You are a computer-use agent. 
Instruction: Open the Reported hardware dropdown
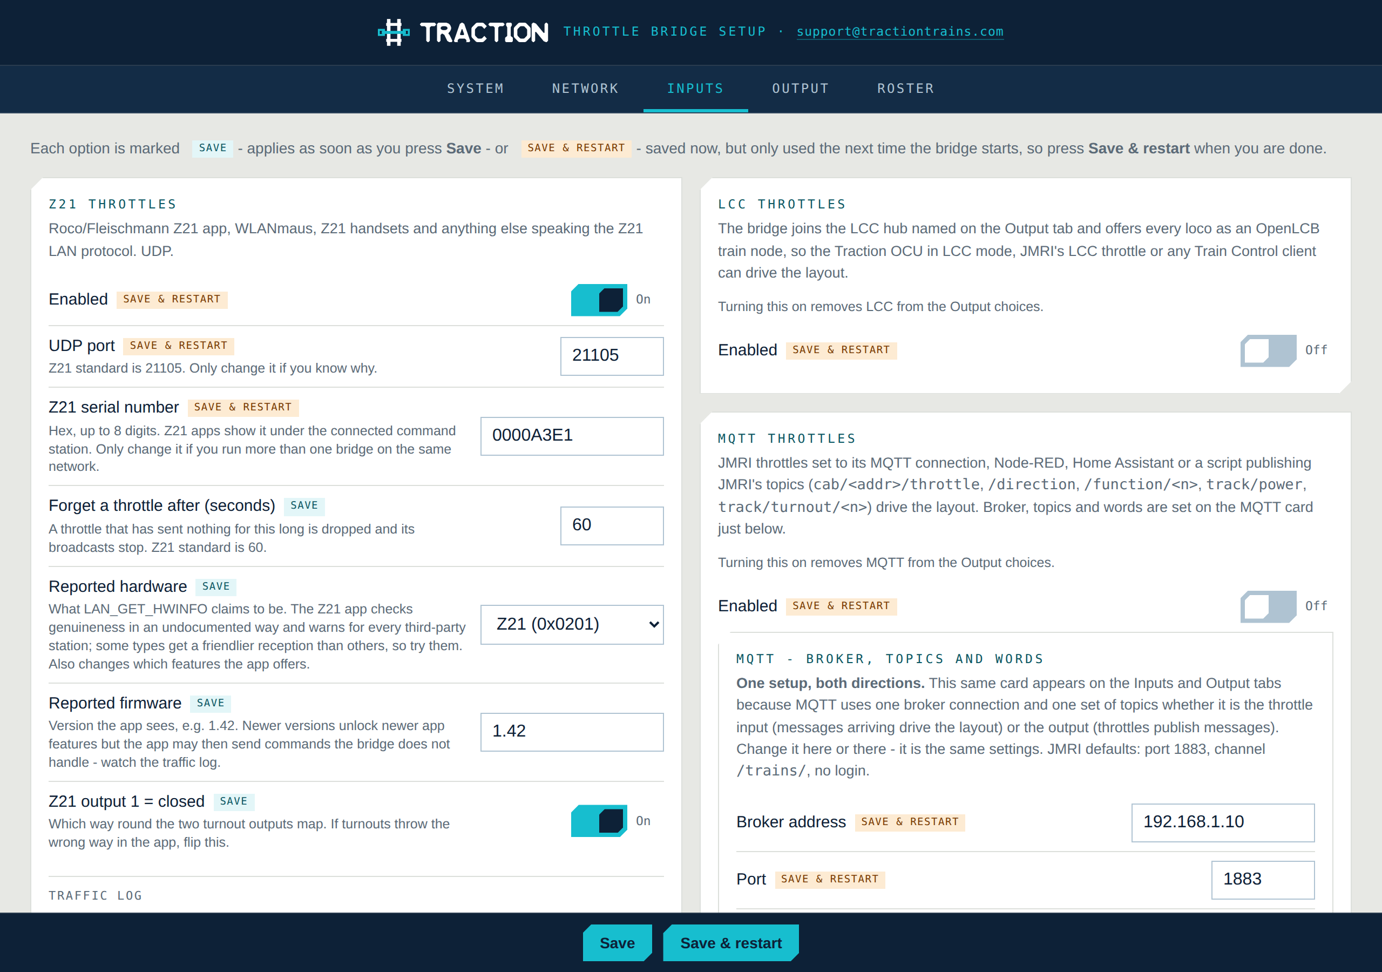pyautogui.click(x=572, y=625)
